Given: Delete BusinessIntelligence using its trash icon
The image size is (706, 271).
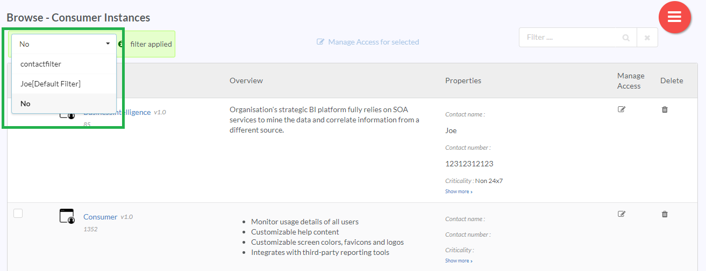Looking at the screenshot, I should tap(665, 109).
